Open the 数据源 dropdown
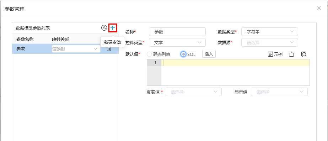The image size is (328, 141). (269, 42)
